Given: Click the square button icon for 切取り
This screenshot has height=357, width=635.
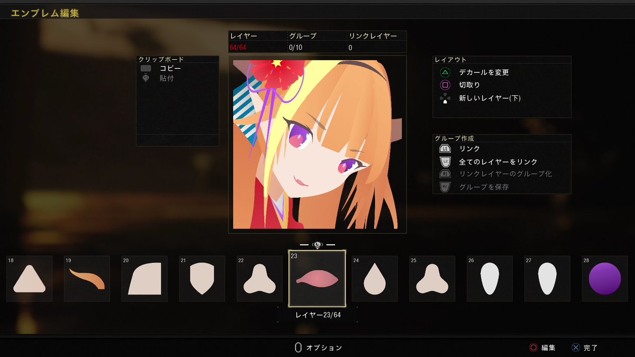Looking at the screenshot, I should [x=445, y=85].
